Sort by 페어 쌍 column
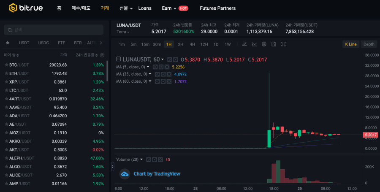 (x=11, y=55)
